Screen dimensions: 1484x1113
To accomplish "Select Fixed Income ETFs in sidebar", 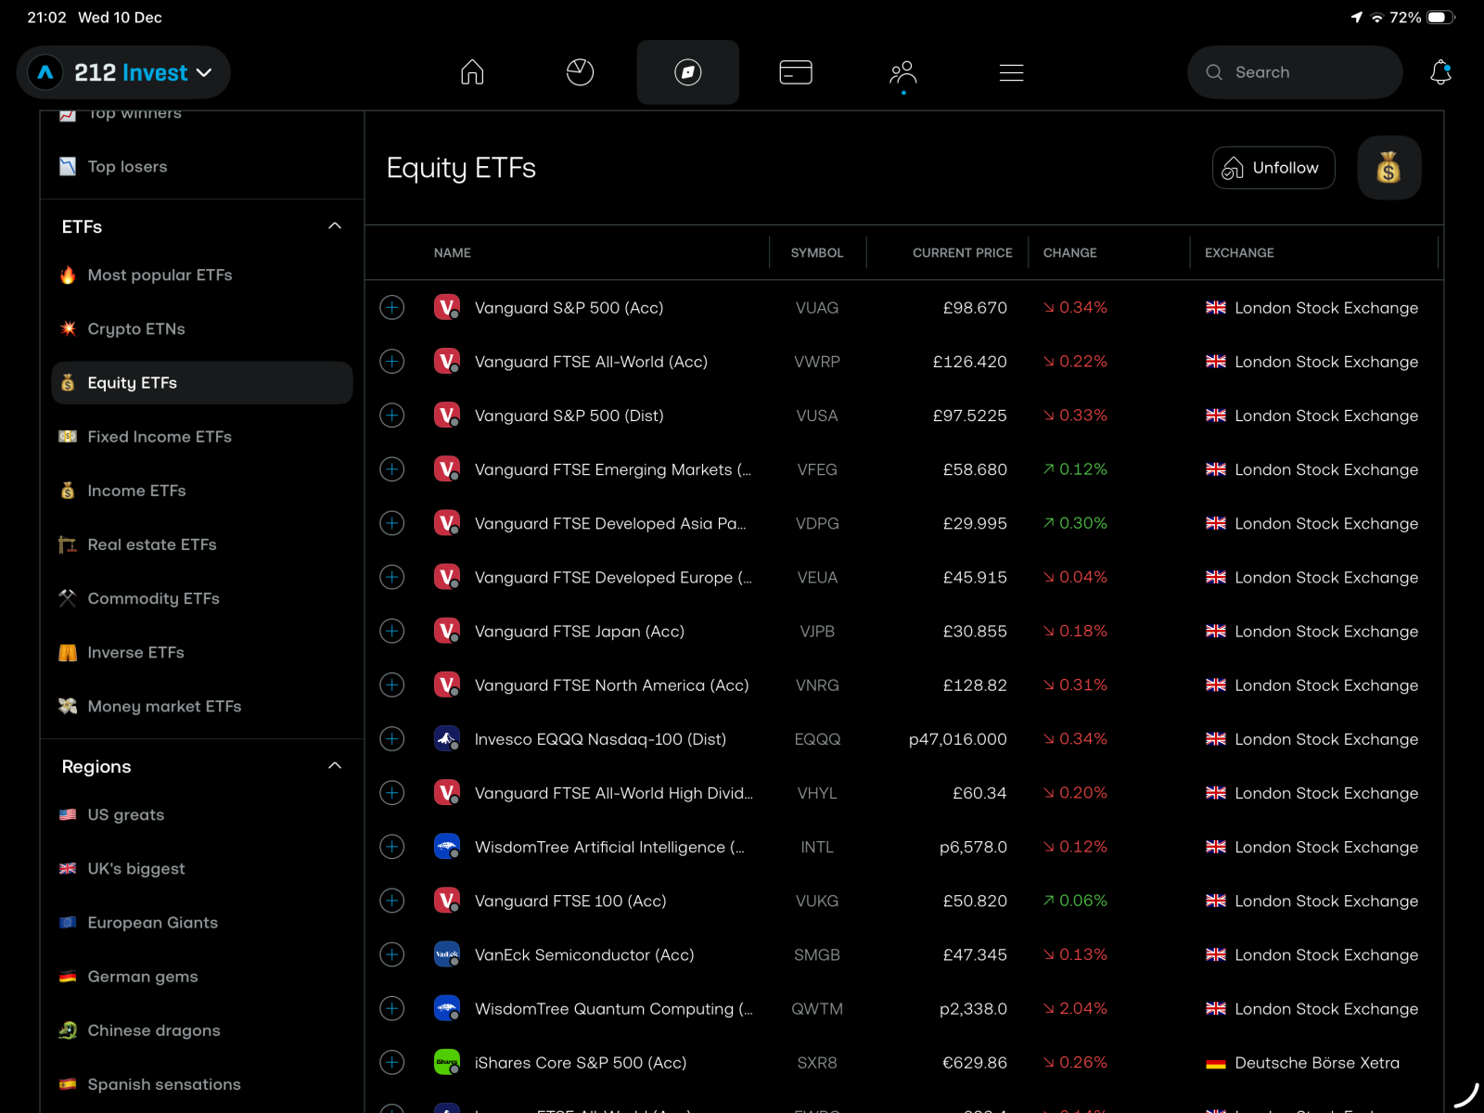I will (x=160, y=437).
